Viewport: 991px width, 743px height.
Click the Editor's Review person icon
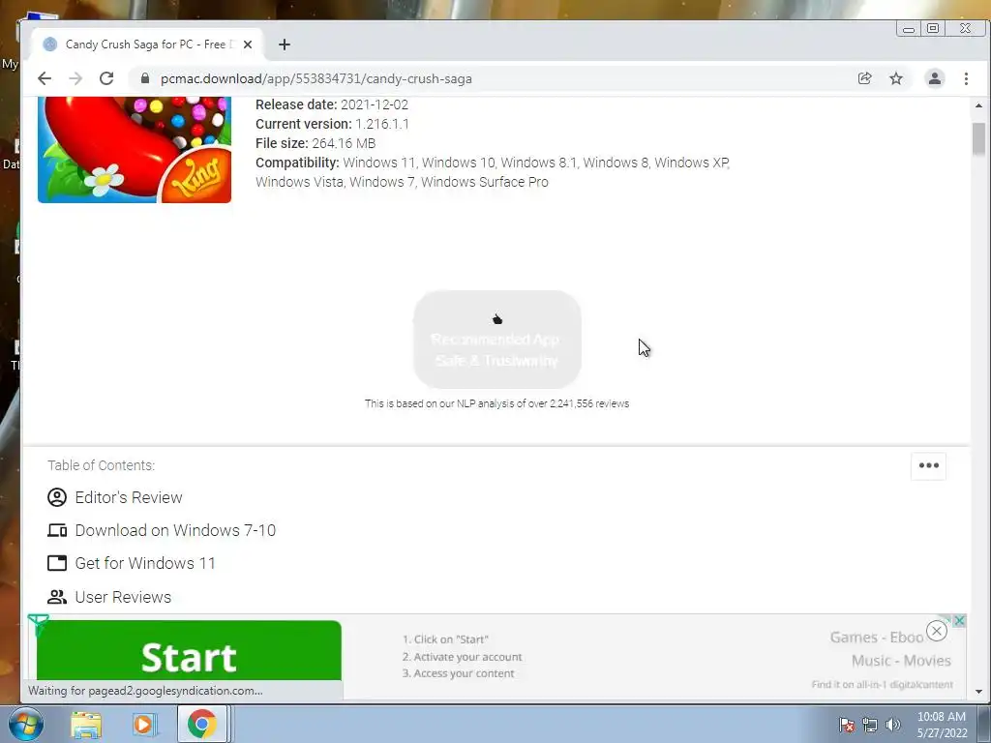[57, 497]
